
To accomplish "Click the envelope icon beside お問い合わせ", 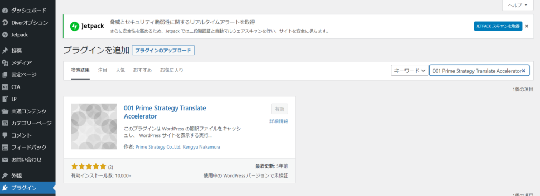I will [5, 160].
